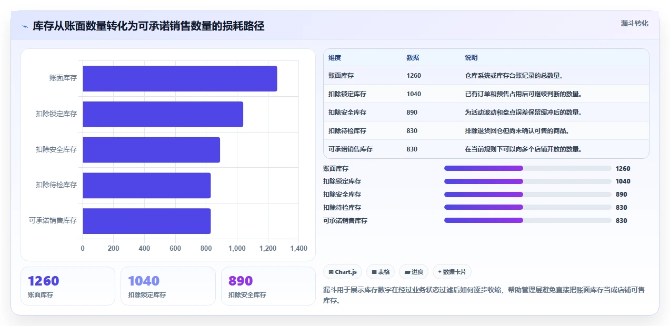Click the 扣除待检库存 label in the progress list

pos(342,208)
